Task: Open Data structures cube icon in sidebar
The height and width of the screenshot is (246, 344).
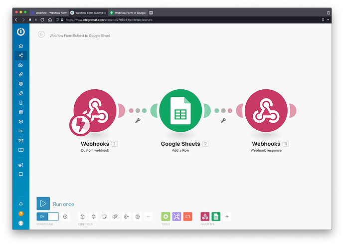Action: point(21,122)
